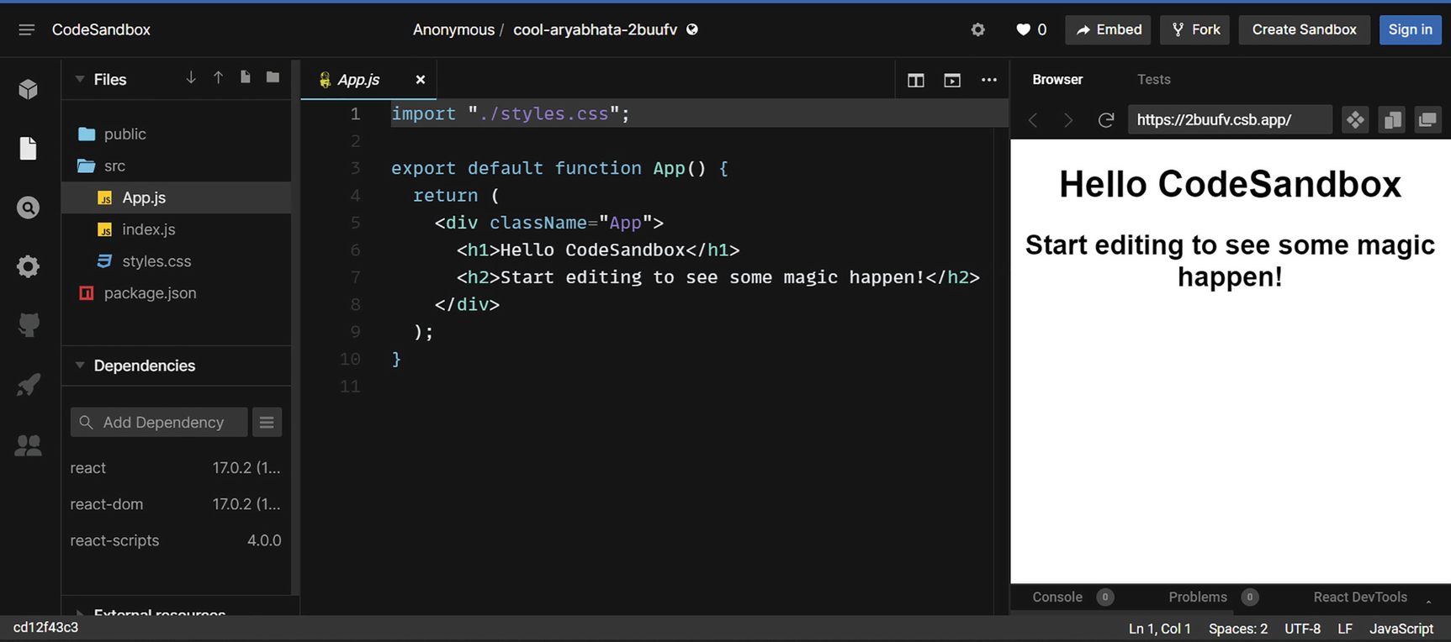This screenshot has width=1451, height=642.
Task: Open the Explorer file icon in sidebar
Action: [28, 149]
